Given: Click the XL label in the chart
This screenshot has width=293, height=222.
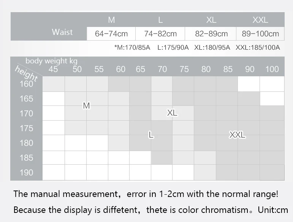Looking at the screenshot, I should [x=172, y=113].
